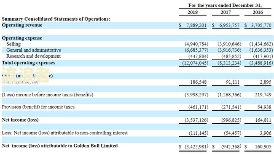Click Research and development row label
The height and width of the screenshot is (154, 274).
pos(33,56)
